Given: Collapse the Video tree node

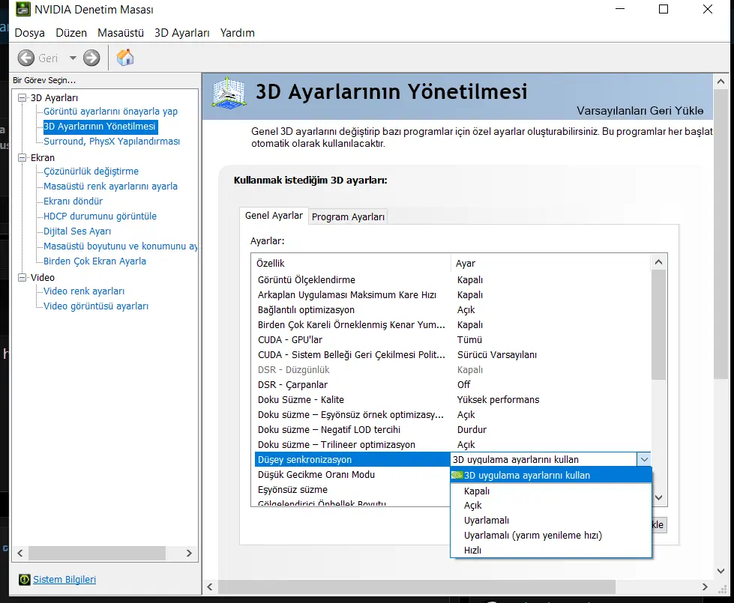Looking at the screenshot, I should tap(22, 277).
